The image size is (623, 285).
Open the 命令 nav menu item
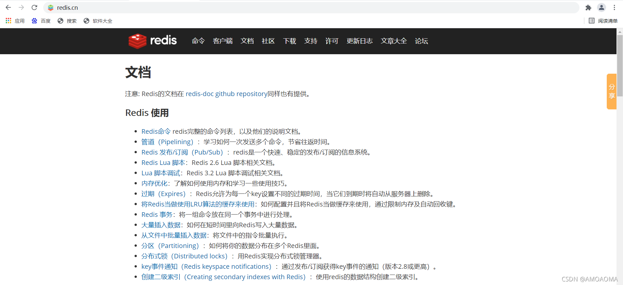coord(198,41)
